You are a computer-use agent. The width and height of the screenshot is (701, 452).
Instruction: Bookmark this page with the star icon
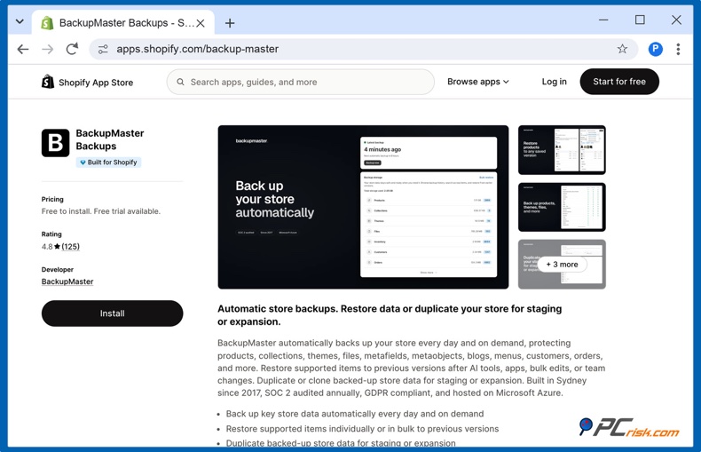(622, 49)
